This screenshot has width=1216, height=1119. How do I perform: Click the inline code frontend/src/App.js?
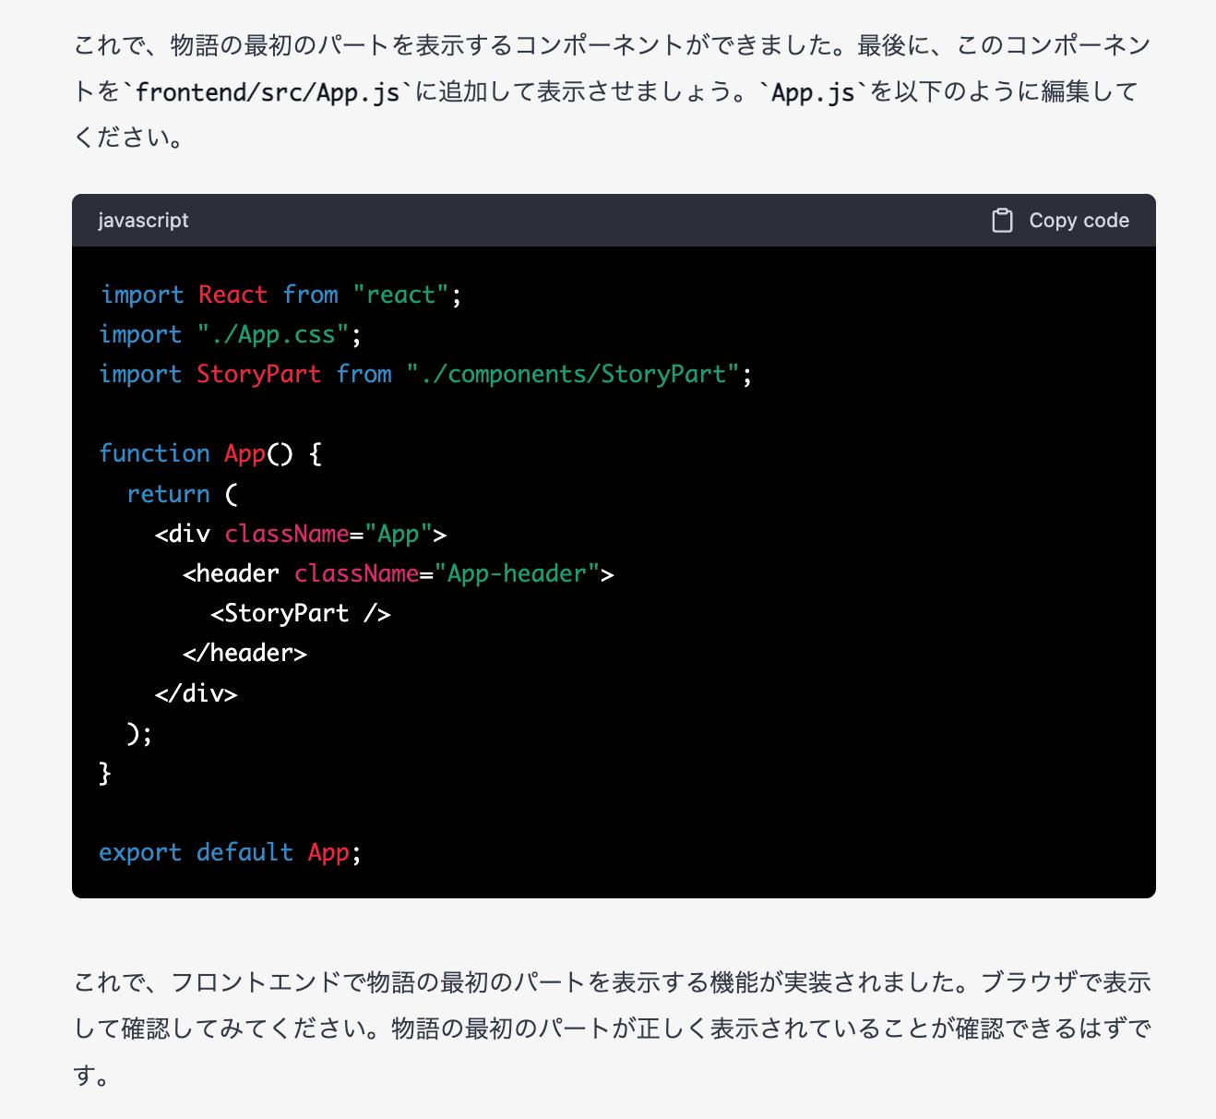tap(268, 91)
